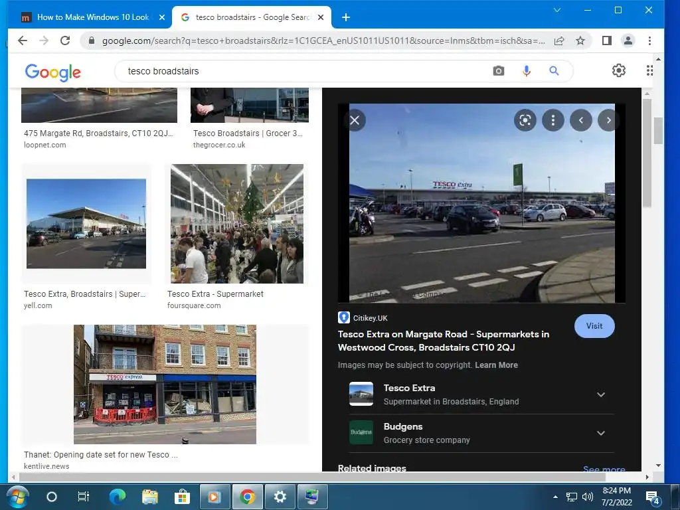This screenshot has height=510, width=680.
Task: Click volume icon in system tray
Action: 588,497
